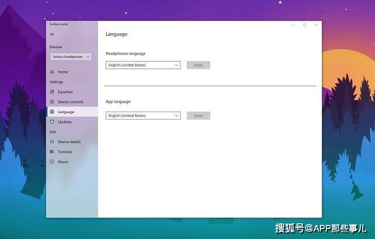
Task: Open the Device details label
Action: pos(69,142)
